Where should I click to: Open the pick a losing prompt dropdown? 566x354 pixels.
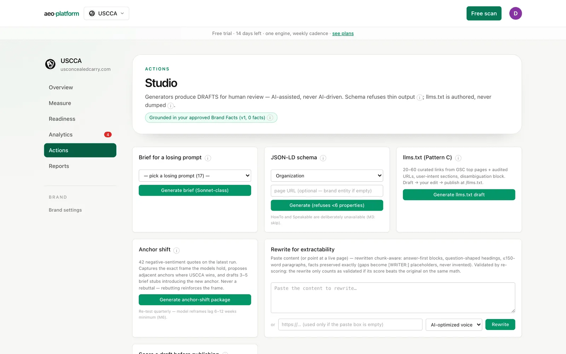(x=195, y=176)
